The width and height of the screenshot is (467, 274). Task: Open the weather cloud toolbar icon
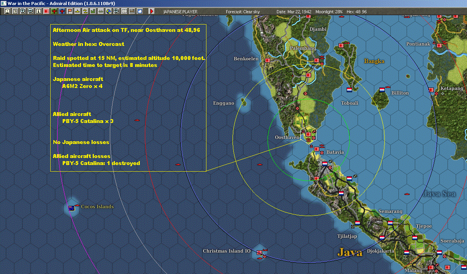[139, 11]
